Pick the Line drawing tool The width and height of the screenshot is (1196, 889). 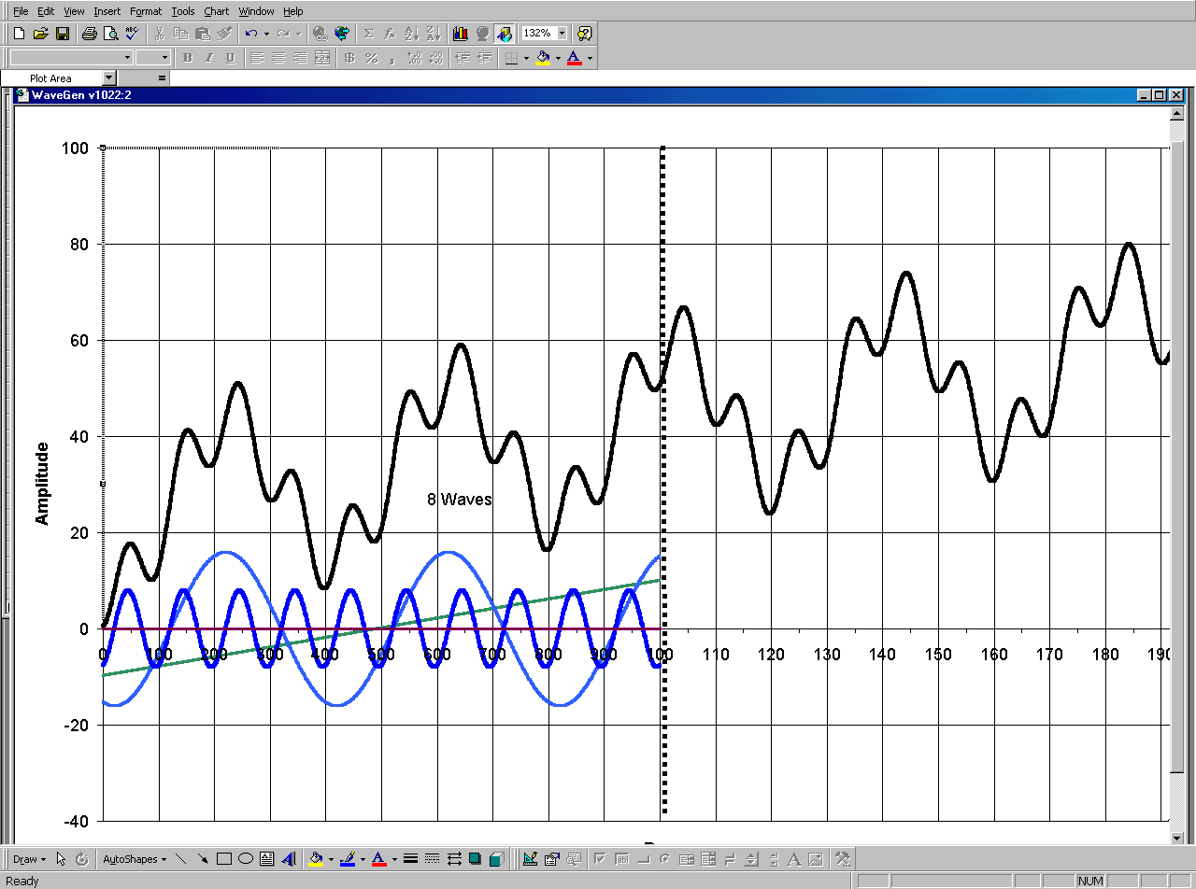180,859
